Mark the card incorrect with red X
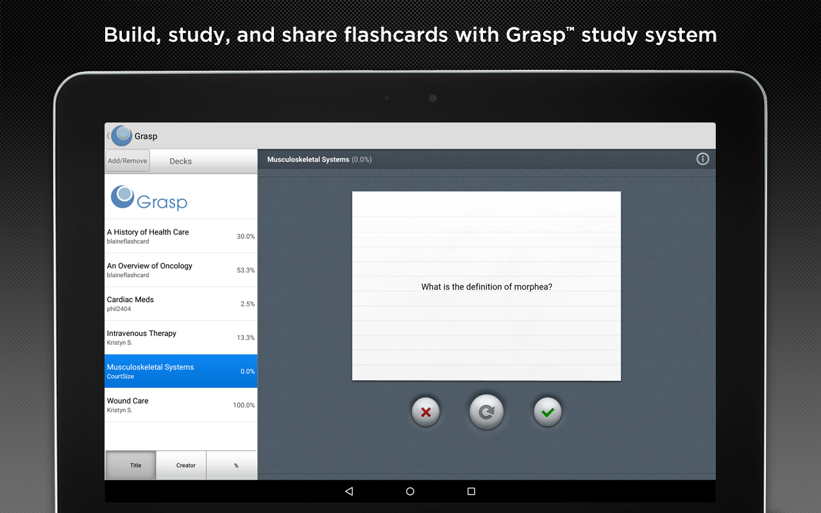821x513 pixels. pos(425,412)
